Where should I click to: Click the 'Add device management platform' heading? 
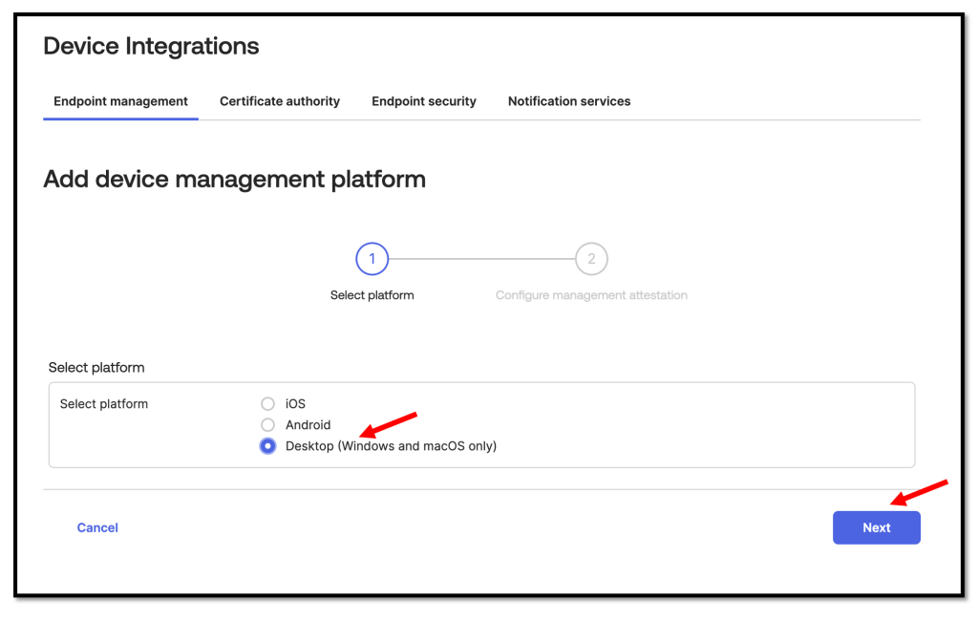234,179
